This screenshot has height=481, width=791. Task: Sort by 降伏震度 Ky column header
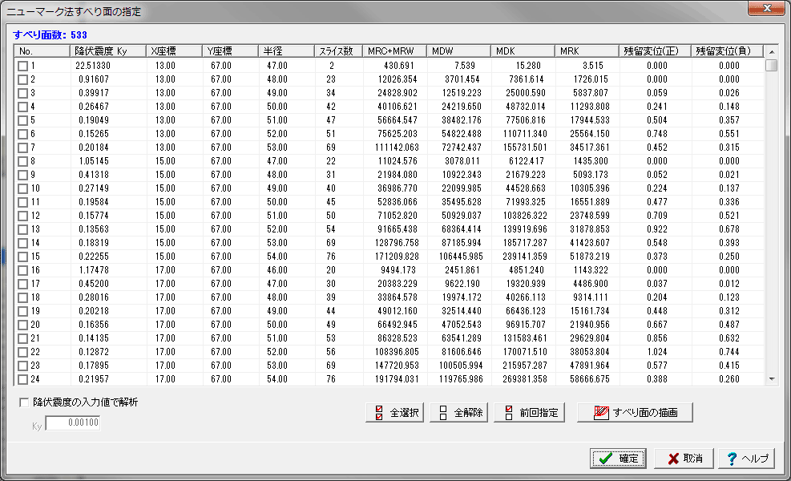coord(108,51)
